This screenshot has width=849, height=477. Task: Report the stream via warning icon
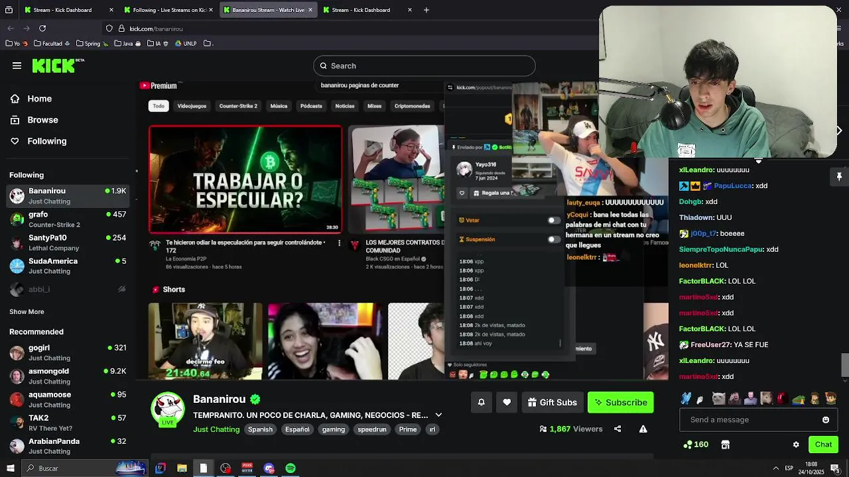(643, 429)
